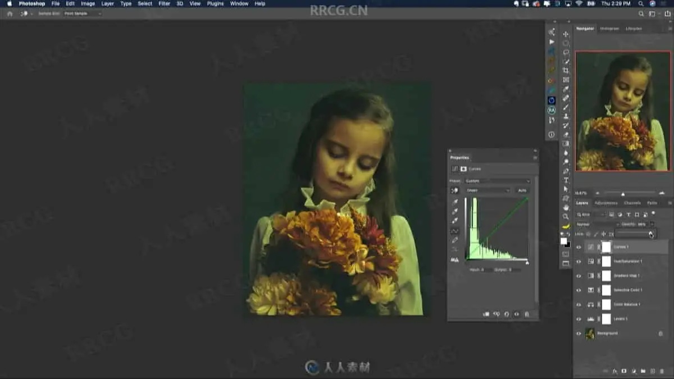Screen dimensions: 674x379
Task: Open the tool preset picker dropdown
Action: (26, 13)
